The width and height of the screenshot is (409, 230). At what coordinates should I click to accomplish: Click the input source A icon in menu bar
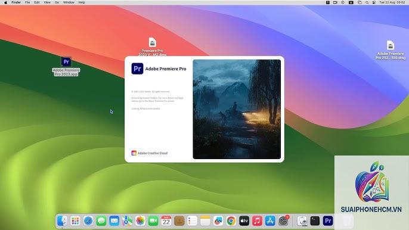click(351, 2)
